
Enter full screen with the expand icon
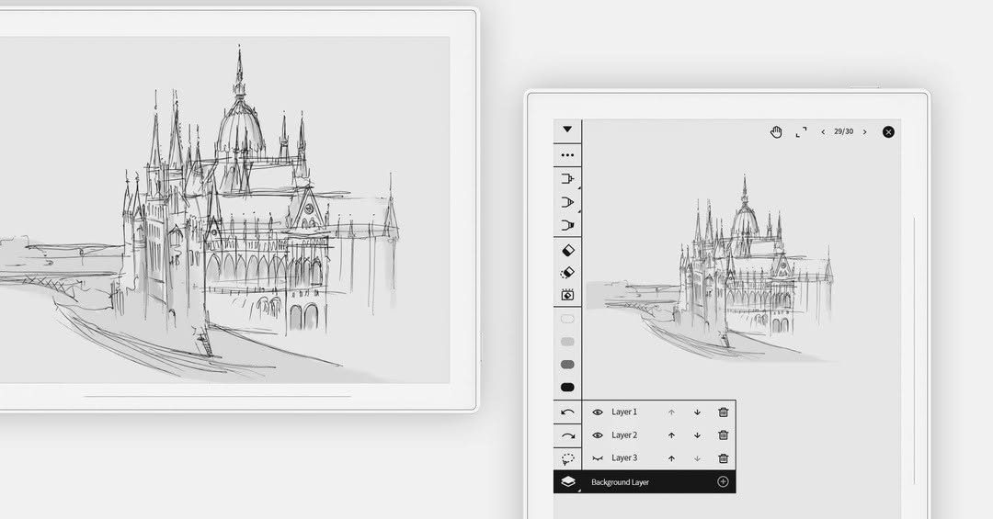801,131
